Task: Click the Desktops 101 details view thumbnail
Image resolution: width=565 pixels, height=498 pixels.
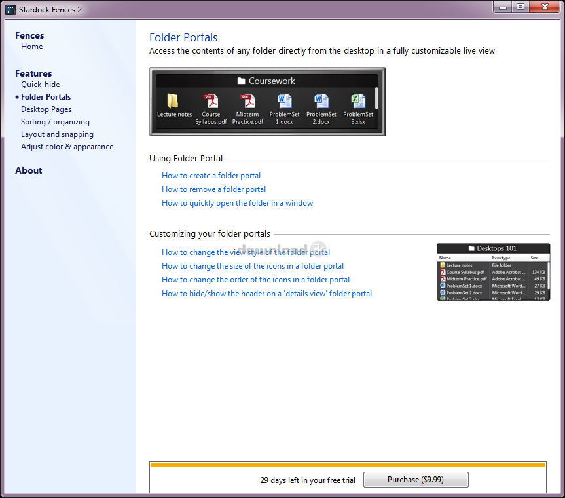Action: [493, 272]
